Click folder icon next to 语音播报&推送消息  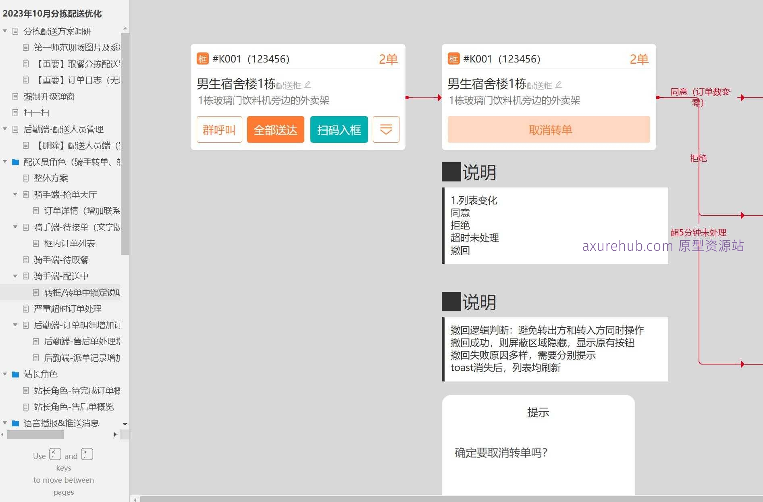click(16, 423)
